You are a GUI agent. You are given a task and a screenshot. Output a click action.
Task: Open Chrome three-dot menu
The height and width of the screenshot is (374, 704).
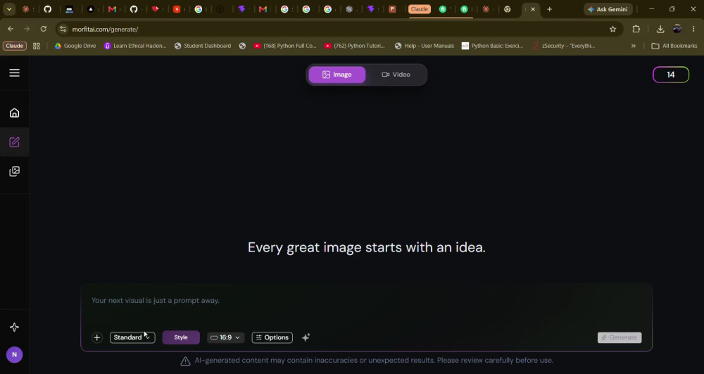pos(693,29)
